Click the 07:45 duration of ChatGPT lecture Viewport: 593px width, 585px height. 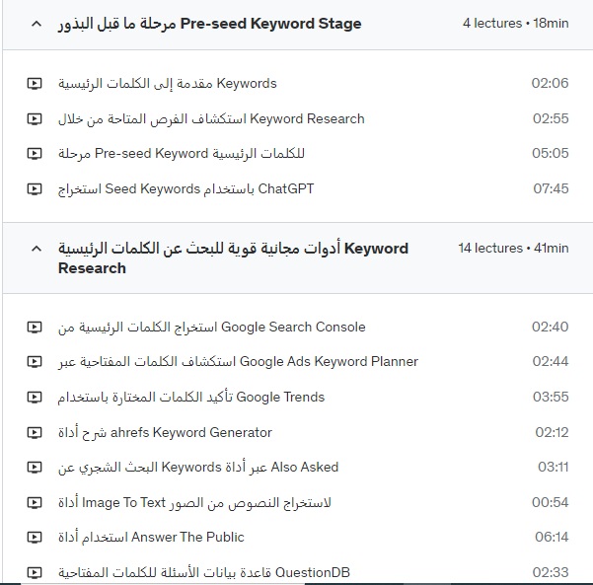coord(551,188)
